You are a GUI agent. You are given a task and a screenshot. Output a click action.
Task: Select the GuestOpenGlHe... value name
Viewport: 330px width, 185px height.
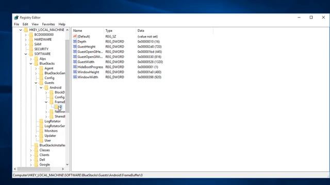pos(90,51)
